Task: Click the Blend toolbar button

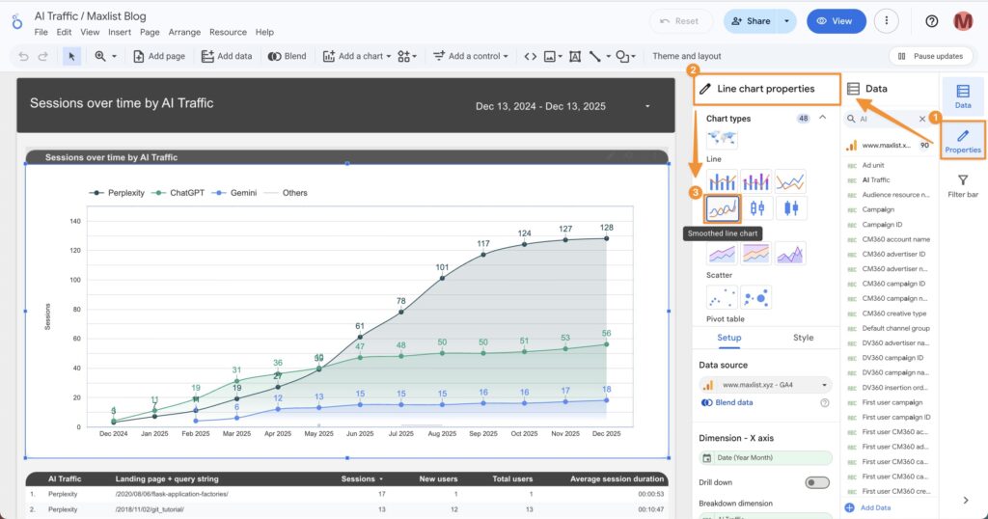Action: (x=288, y=56)
